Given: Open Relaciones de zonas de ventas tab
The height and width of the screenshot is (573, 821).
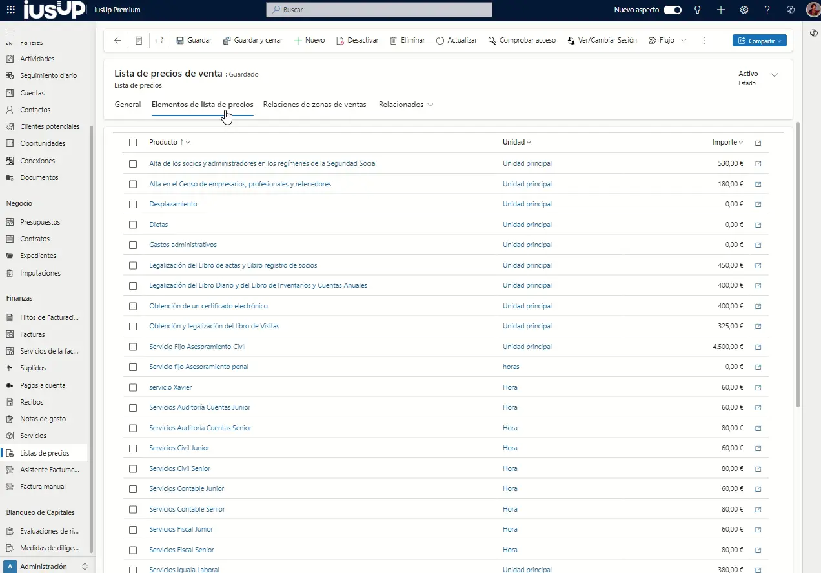Looking at the screenshot, I should coord(315,105).
